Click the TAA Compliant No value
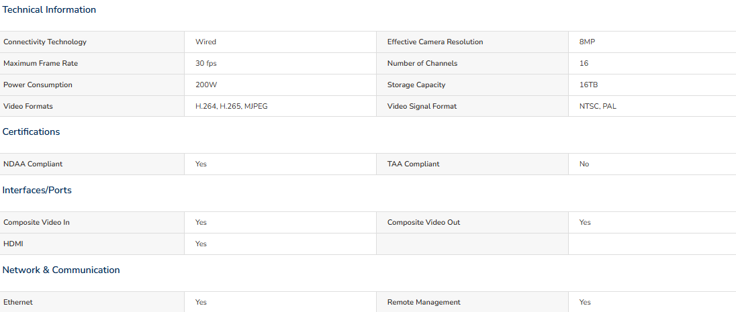 tap(584, 164)
